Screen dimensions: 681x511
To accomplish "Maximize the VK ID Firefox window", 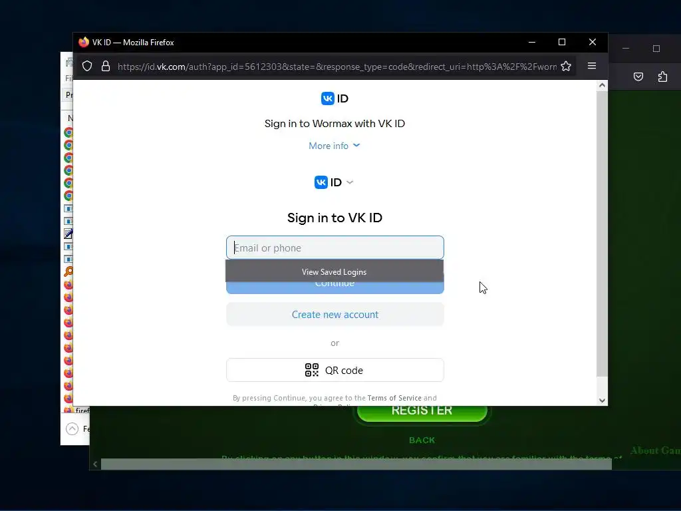I will pyautogui.click(x=561, y=42).
